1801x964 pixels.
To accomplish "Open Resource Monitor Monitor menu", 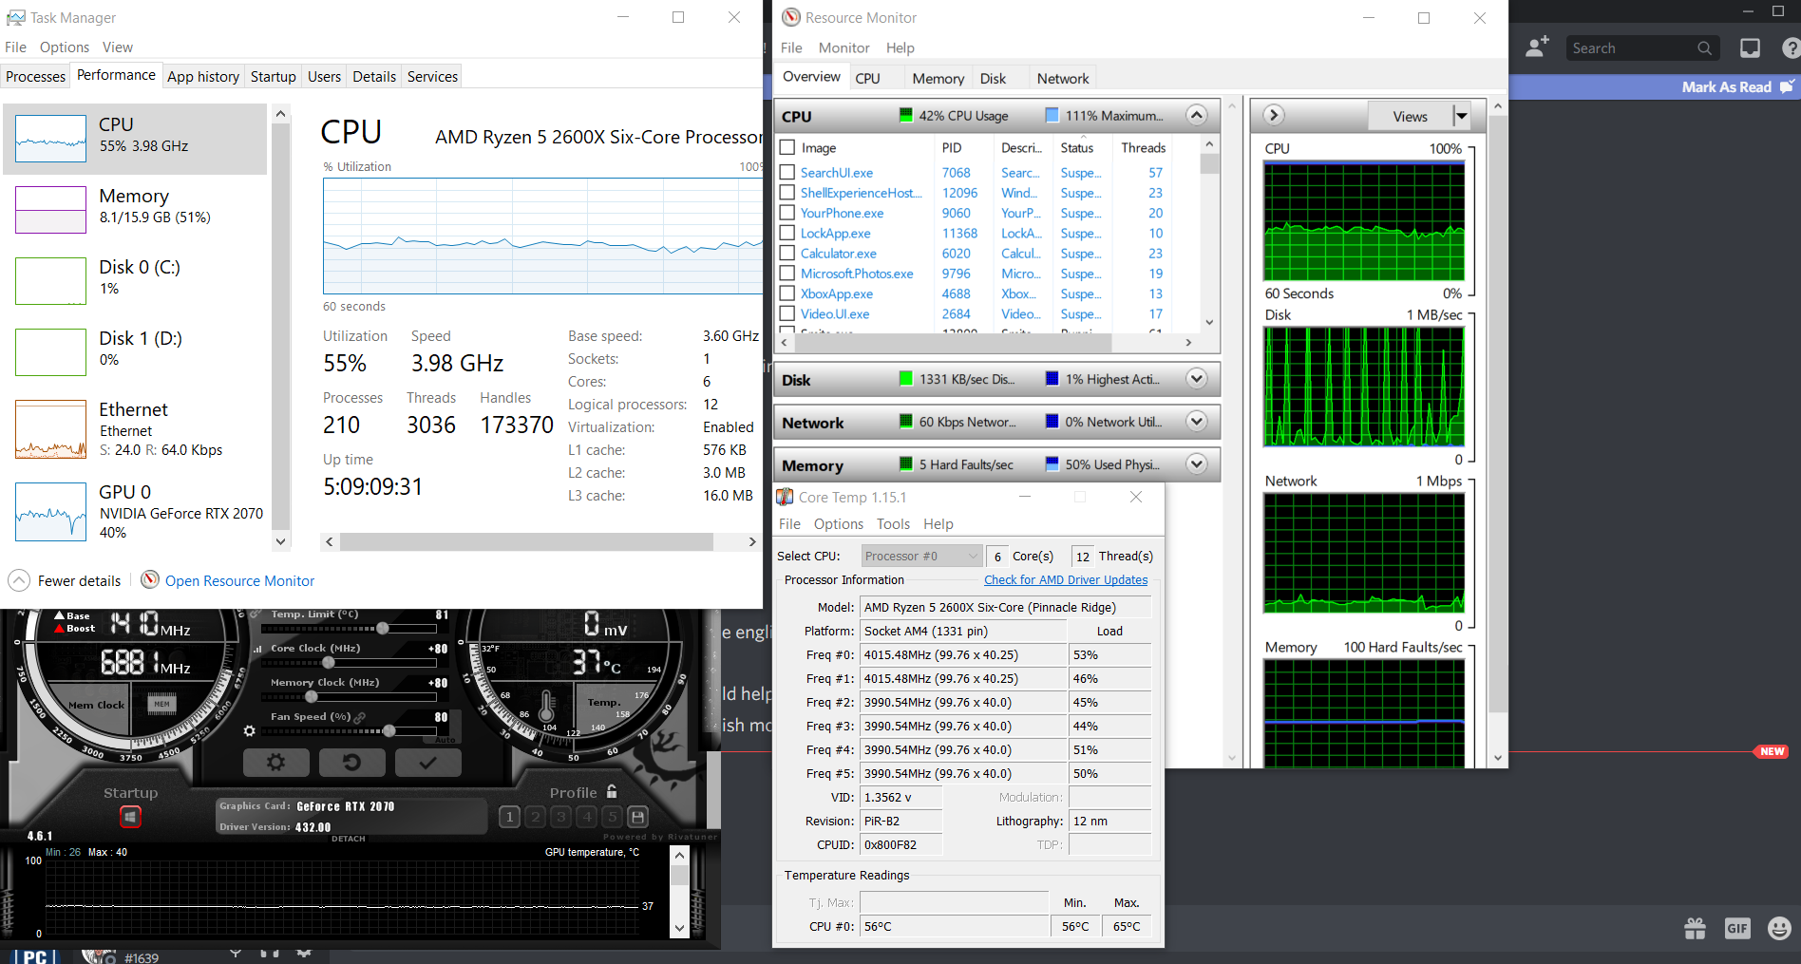I will [844, 47].
